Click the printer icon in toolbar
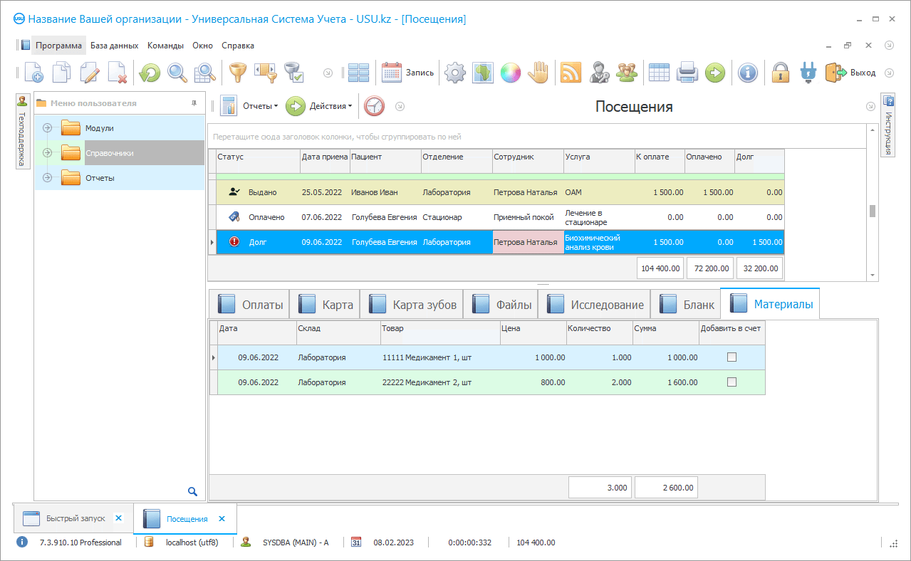The width and height of the screenshot is (911, 561). [x=687, y=73]
